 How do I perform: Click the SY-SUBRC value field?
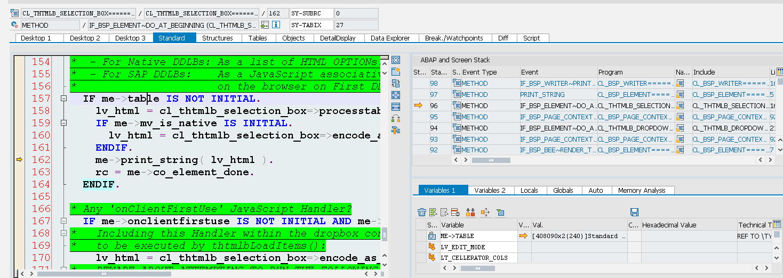point(356,13)
